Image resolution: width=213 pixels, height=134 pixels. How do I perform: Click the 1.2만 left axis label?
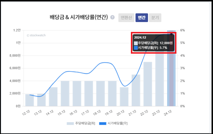pyautogui.click(x=17, y=30)
